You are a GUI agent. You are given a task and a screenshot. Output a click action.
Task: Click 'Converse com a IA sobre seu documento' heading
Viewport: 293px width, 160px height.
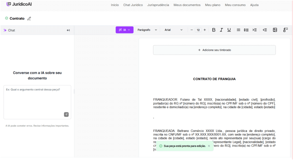point(37,76)
